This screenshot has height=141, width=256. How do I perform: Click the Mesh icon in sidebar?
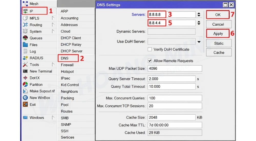pos(25,3)
